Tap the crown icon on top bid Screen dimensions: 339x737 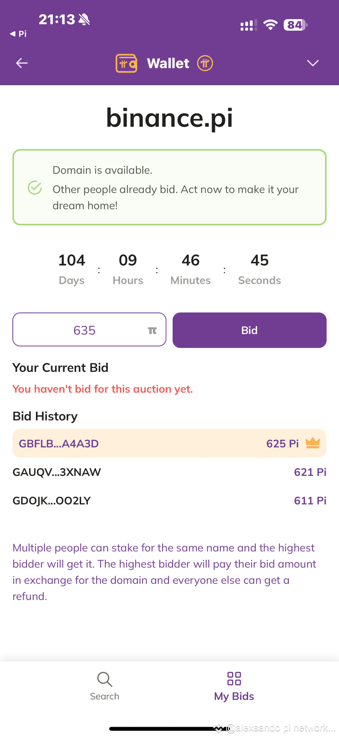tap(313, 443)
